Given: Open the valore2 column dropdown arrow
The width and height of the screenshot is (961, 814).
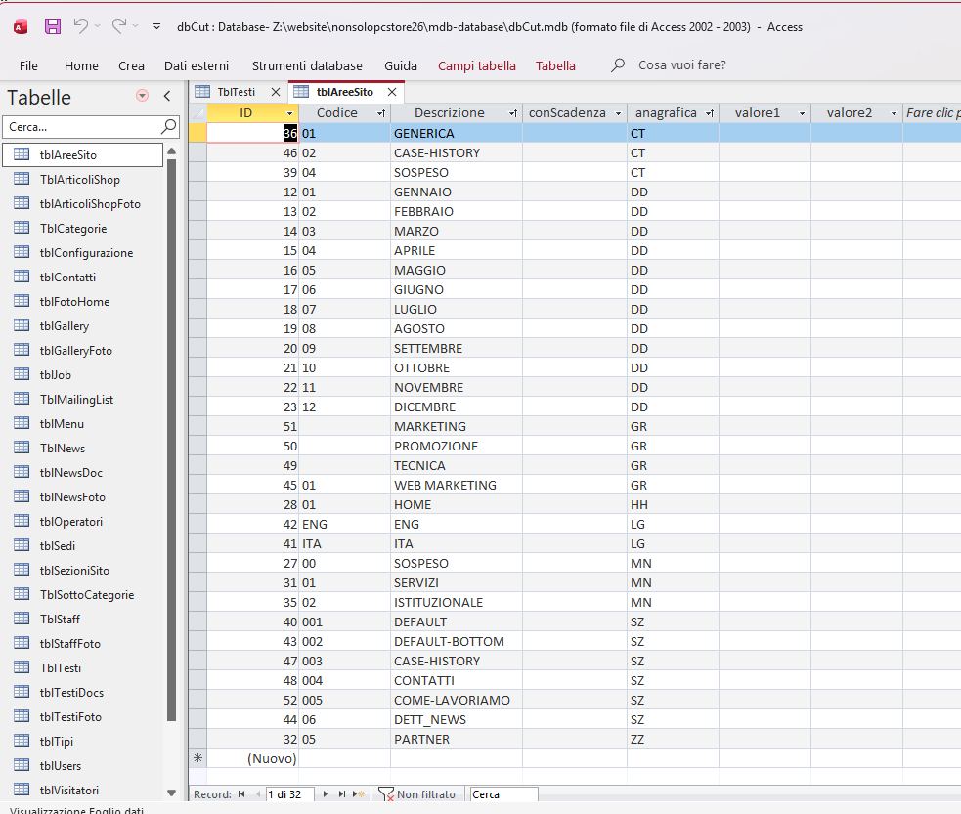Looking at the screenshot, I should (x=894, y=113).
